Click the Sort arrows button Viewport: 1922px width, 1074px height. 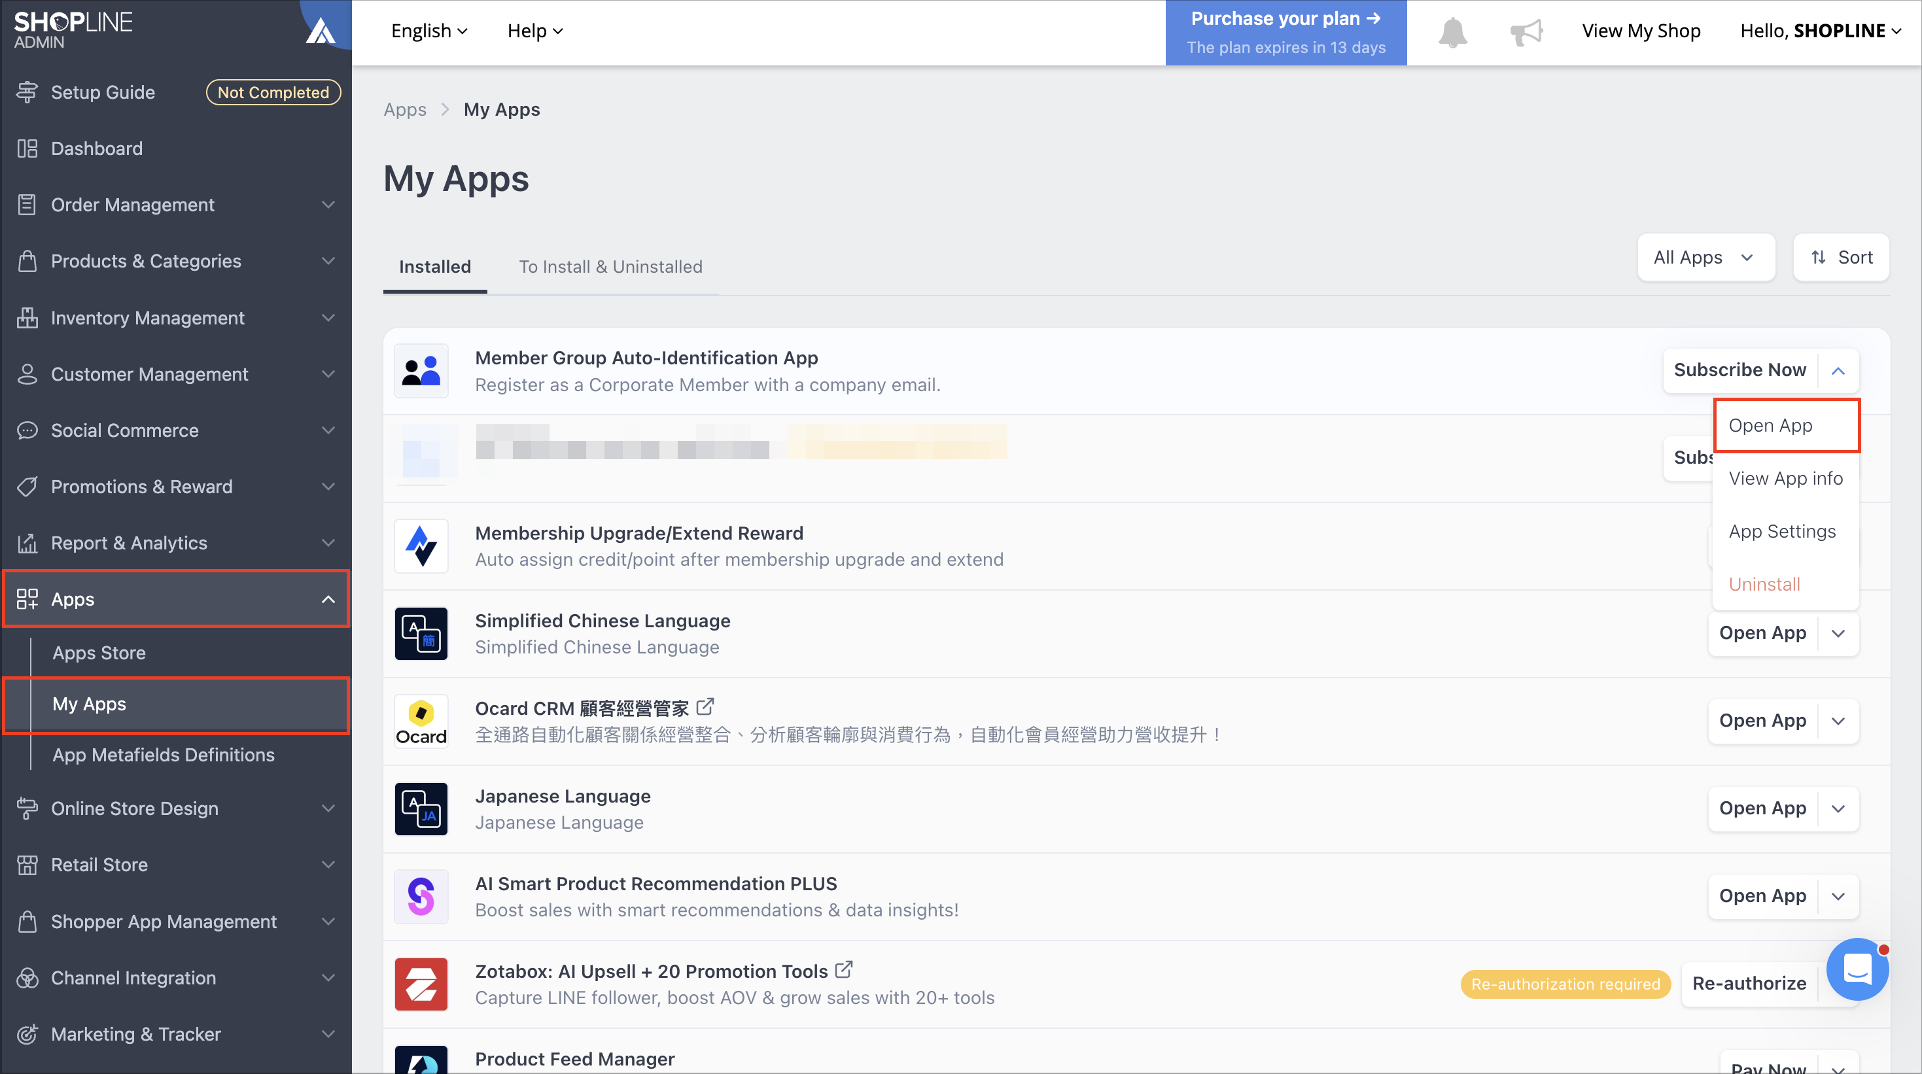click(x=1841, y=257)
